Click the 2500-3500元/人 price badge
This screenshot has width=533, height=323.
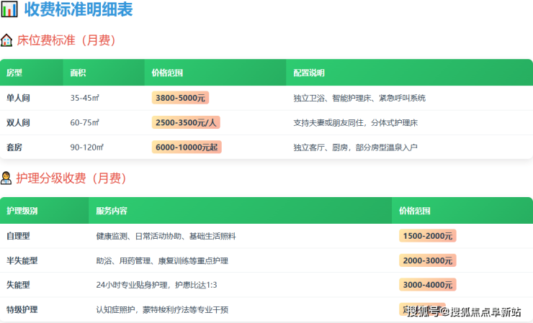pos(186,122)
